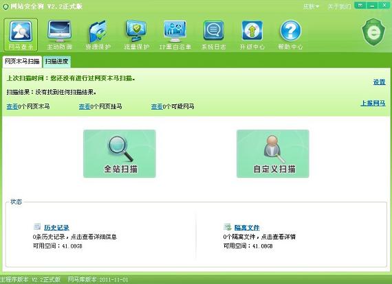Viewport: 392px width, 284px height.
Task: Select the 网页木马扫描 tab
Action: [22, 61]
